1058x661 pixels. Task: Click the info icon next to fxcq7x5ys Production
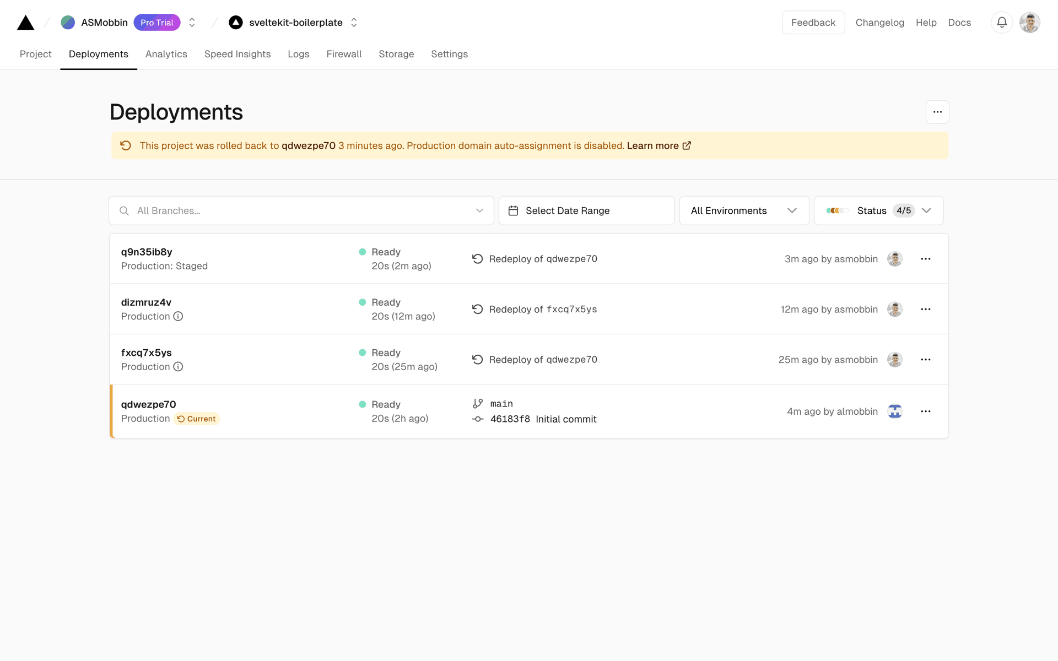click(178, 367)
